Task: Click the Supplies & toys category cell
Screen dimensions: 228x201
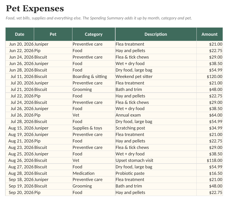Action: tap(94, 128)
